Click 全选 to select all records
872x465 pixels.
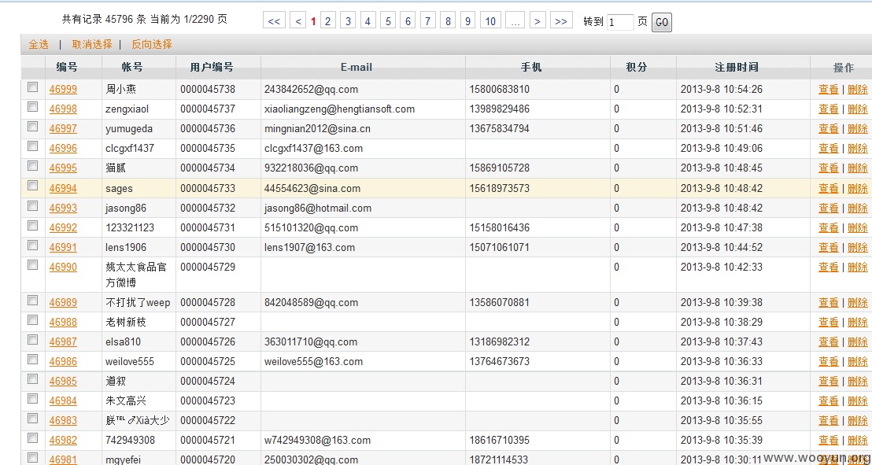click(x=39, y=45)
